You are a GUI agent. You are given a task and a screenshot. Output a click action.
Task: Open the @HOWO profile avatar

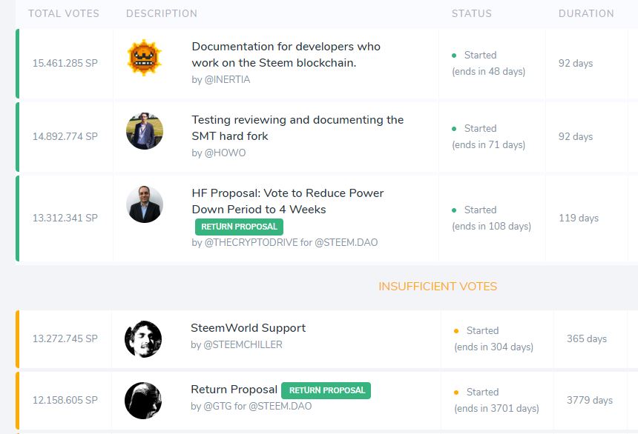(145, 131)
